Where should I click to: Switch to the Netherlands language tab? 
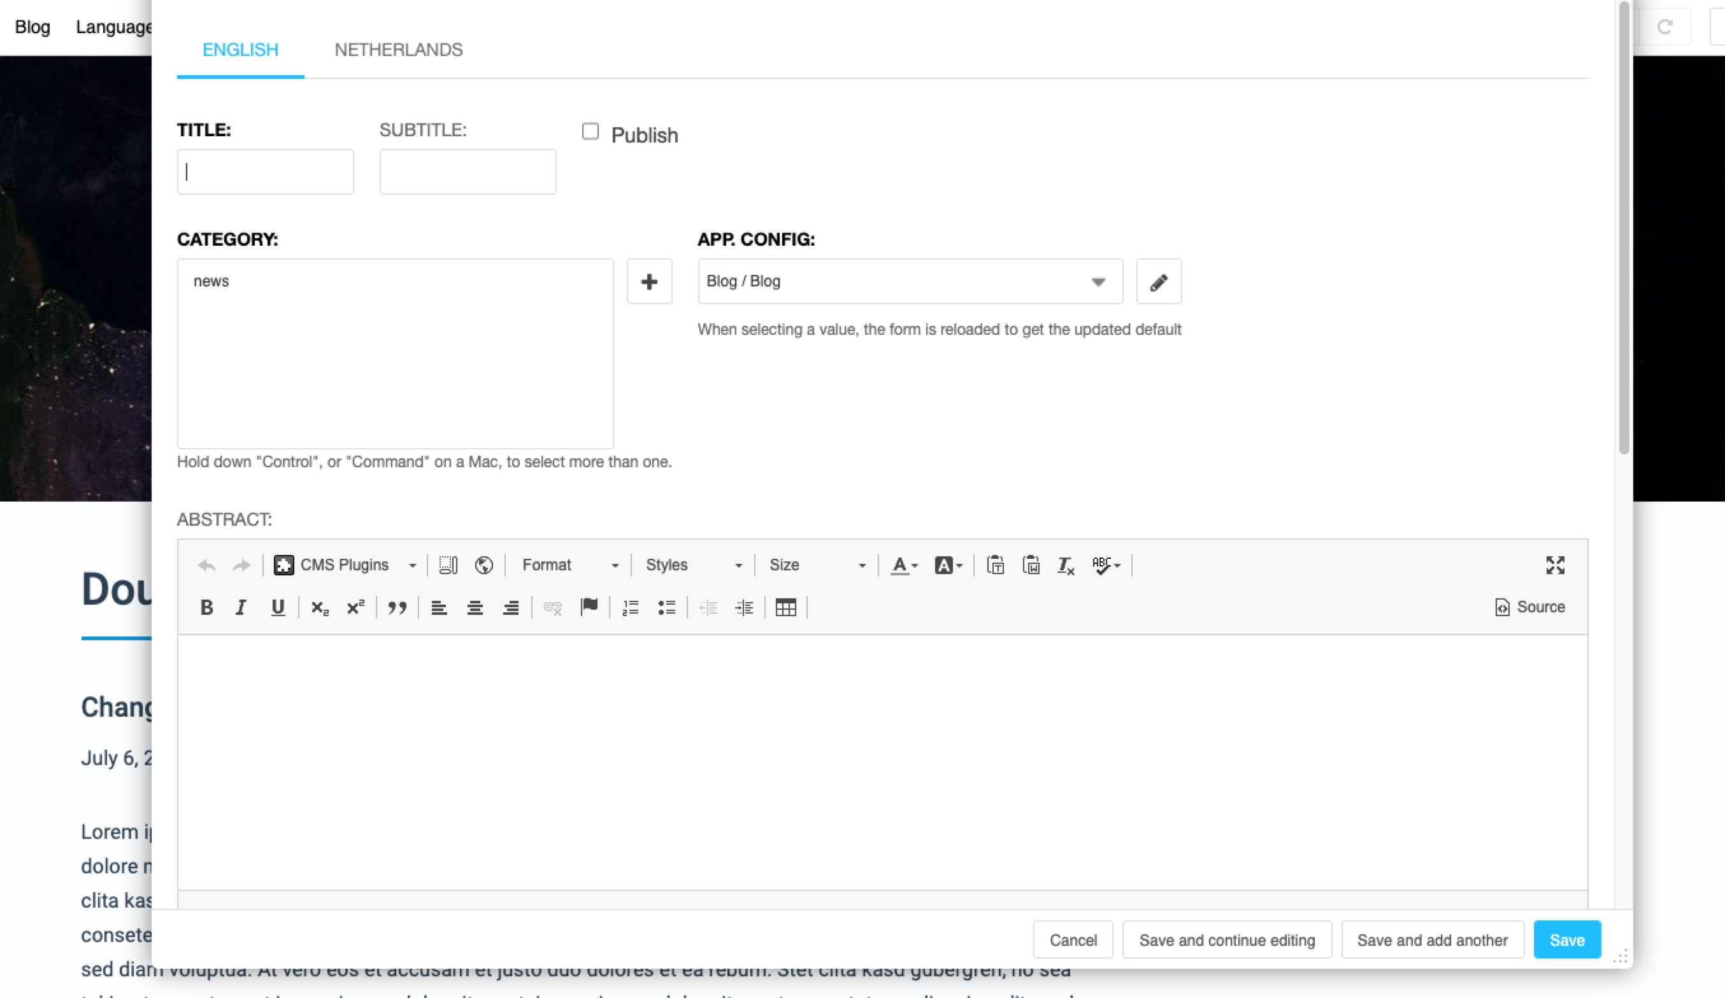398,50
